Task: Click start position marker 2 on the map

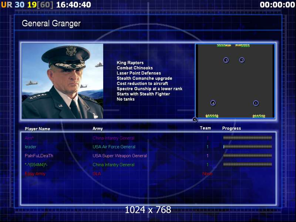Action: coord(242,60)
